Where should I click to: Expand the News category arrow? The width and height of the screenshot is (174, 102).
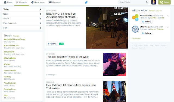coord(41,14)
